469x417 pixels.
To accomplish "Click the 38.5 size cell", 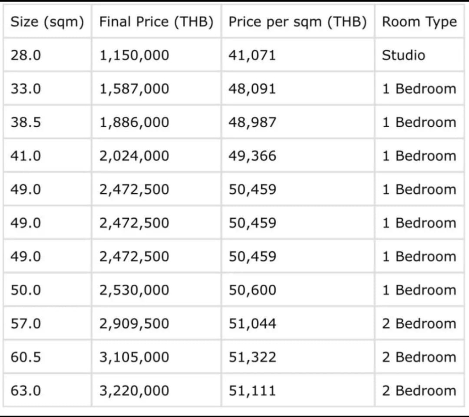I will click(x=26, y=123).
